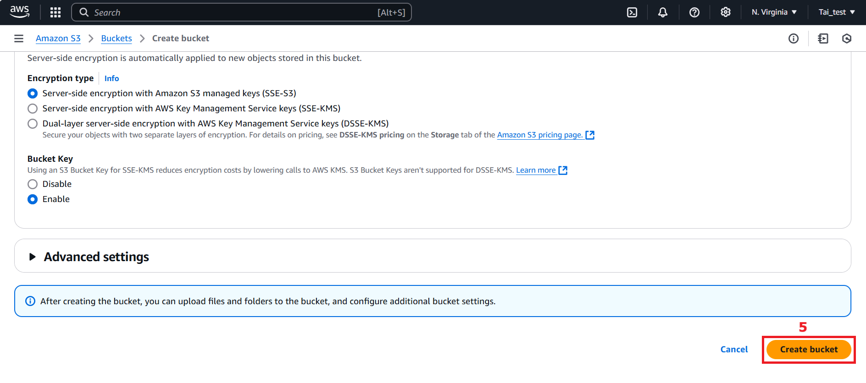Go back to Buckets breadcrumb
Image resolution: width=866 pixels, height=383 pixels.
pos(117,38)
